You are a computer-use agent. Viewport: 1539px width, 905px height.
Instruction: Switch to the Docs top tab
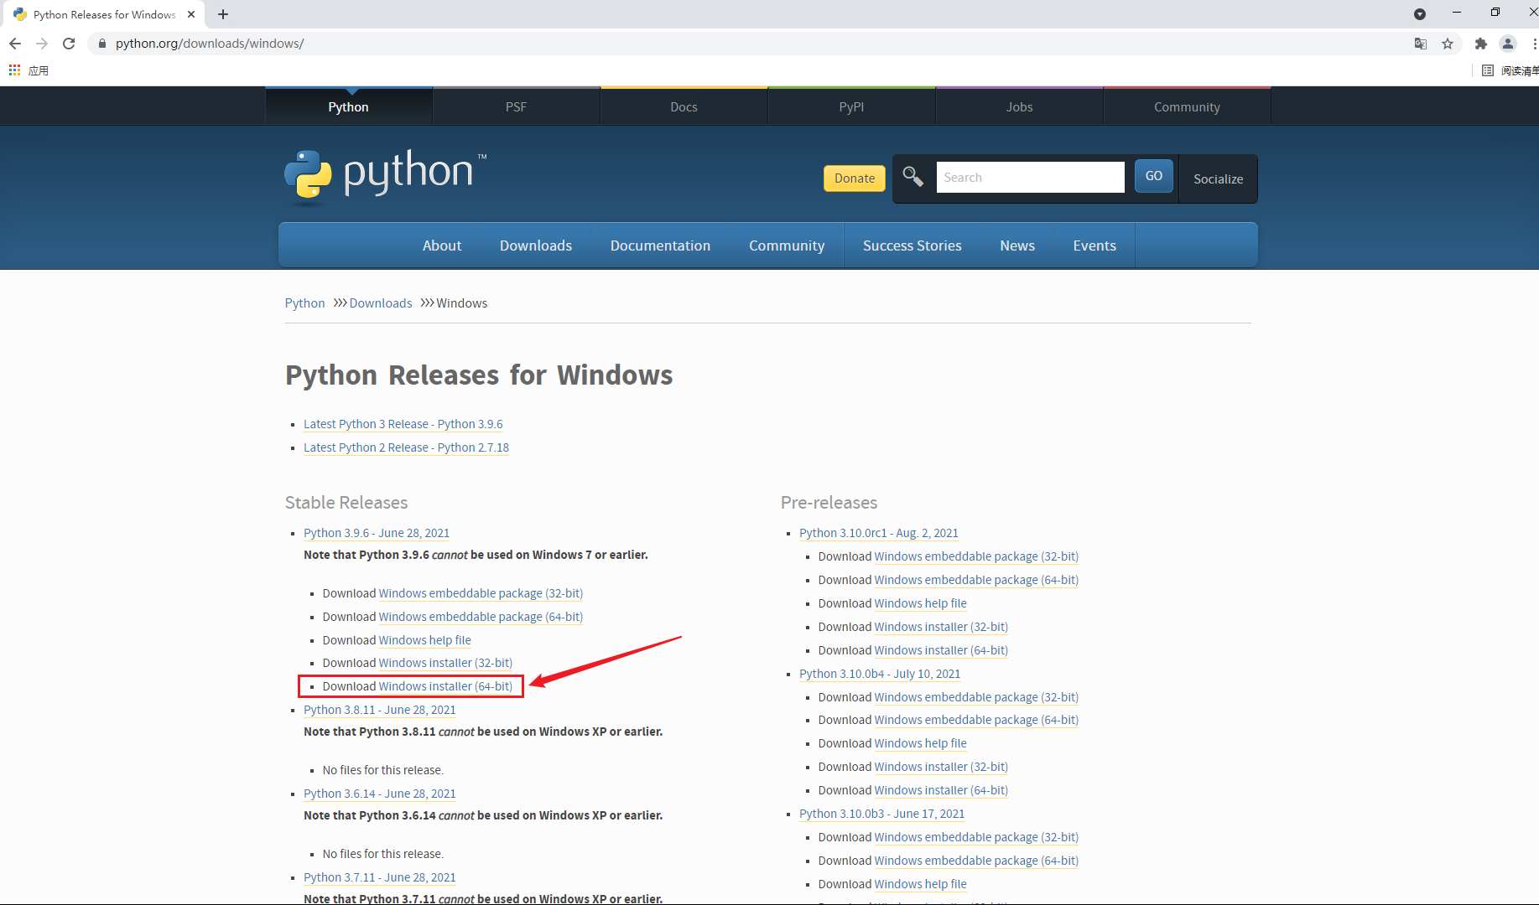[684, 107]
